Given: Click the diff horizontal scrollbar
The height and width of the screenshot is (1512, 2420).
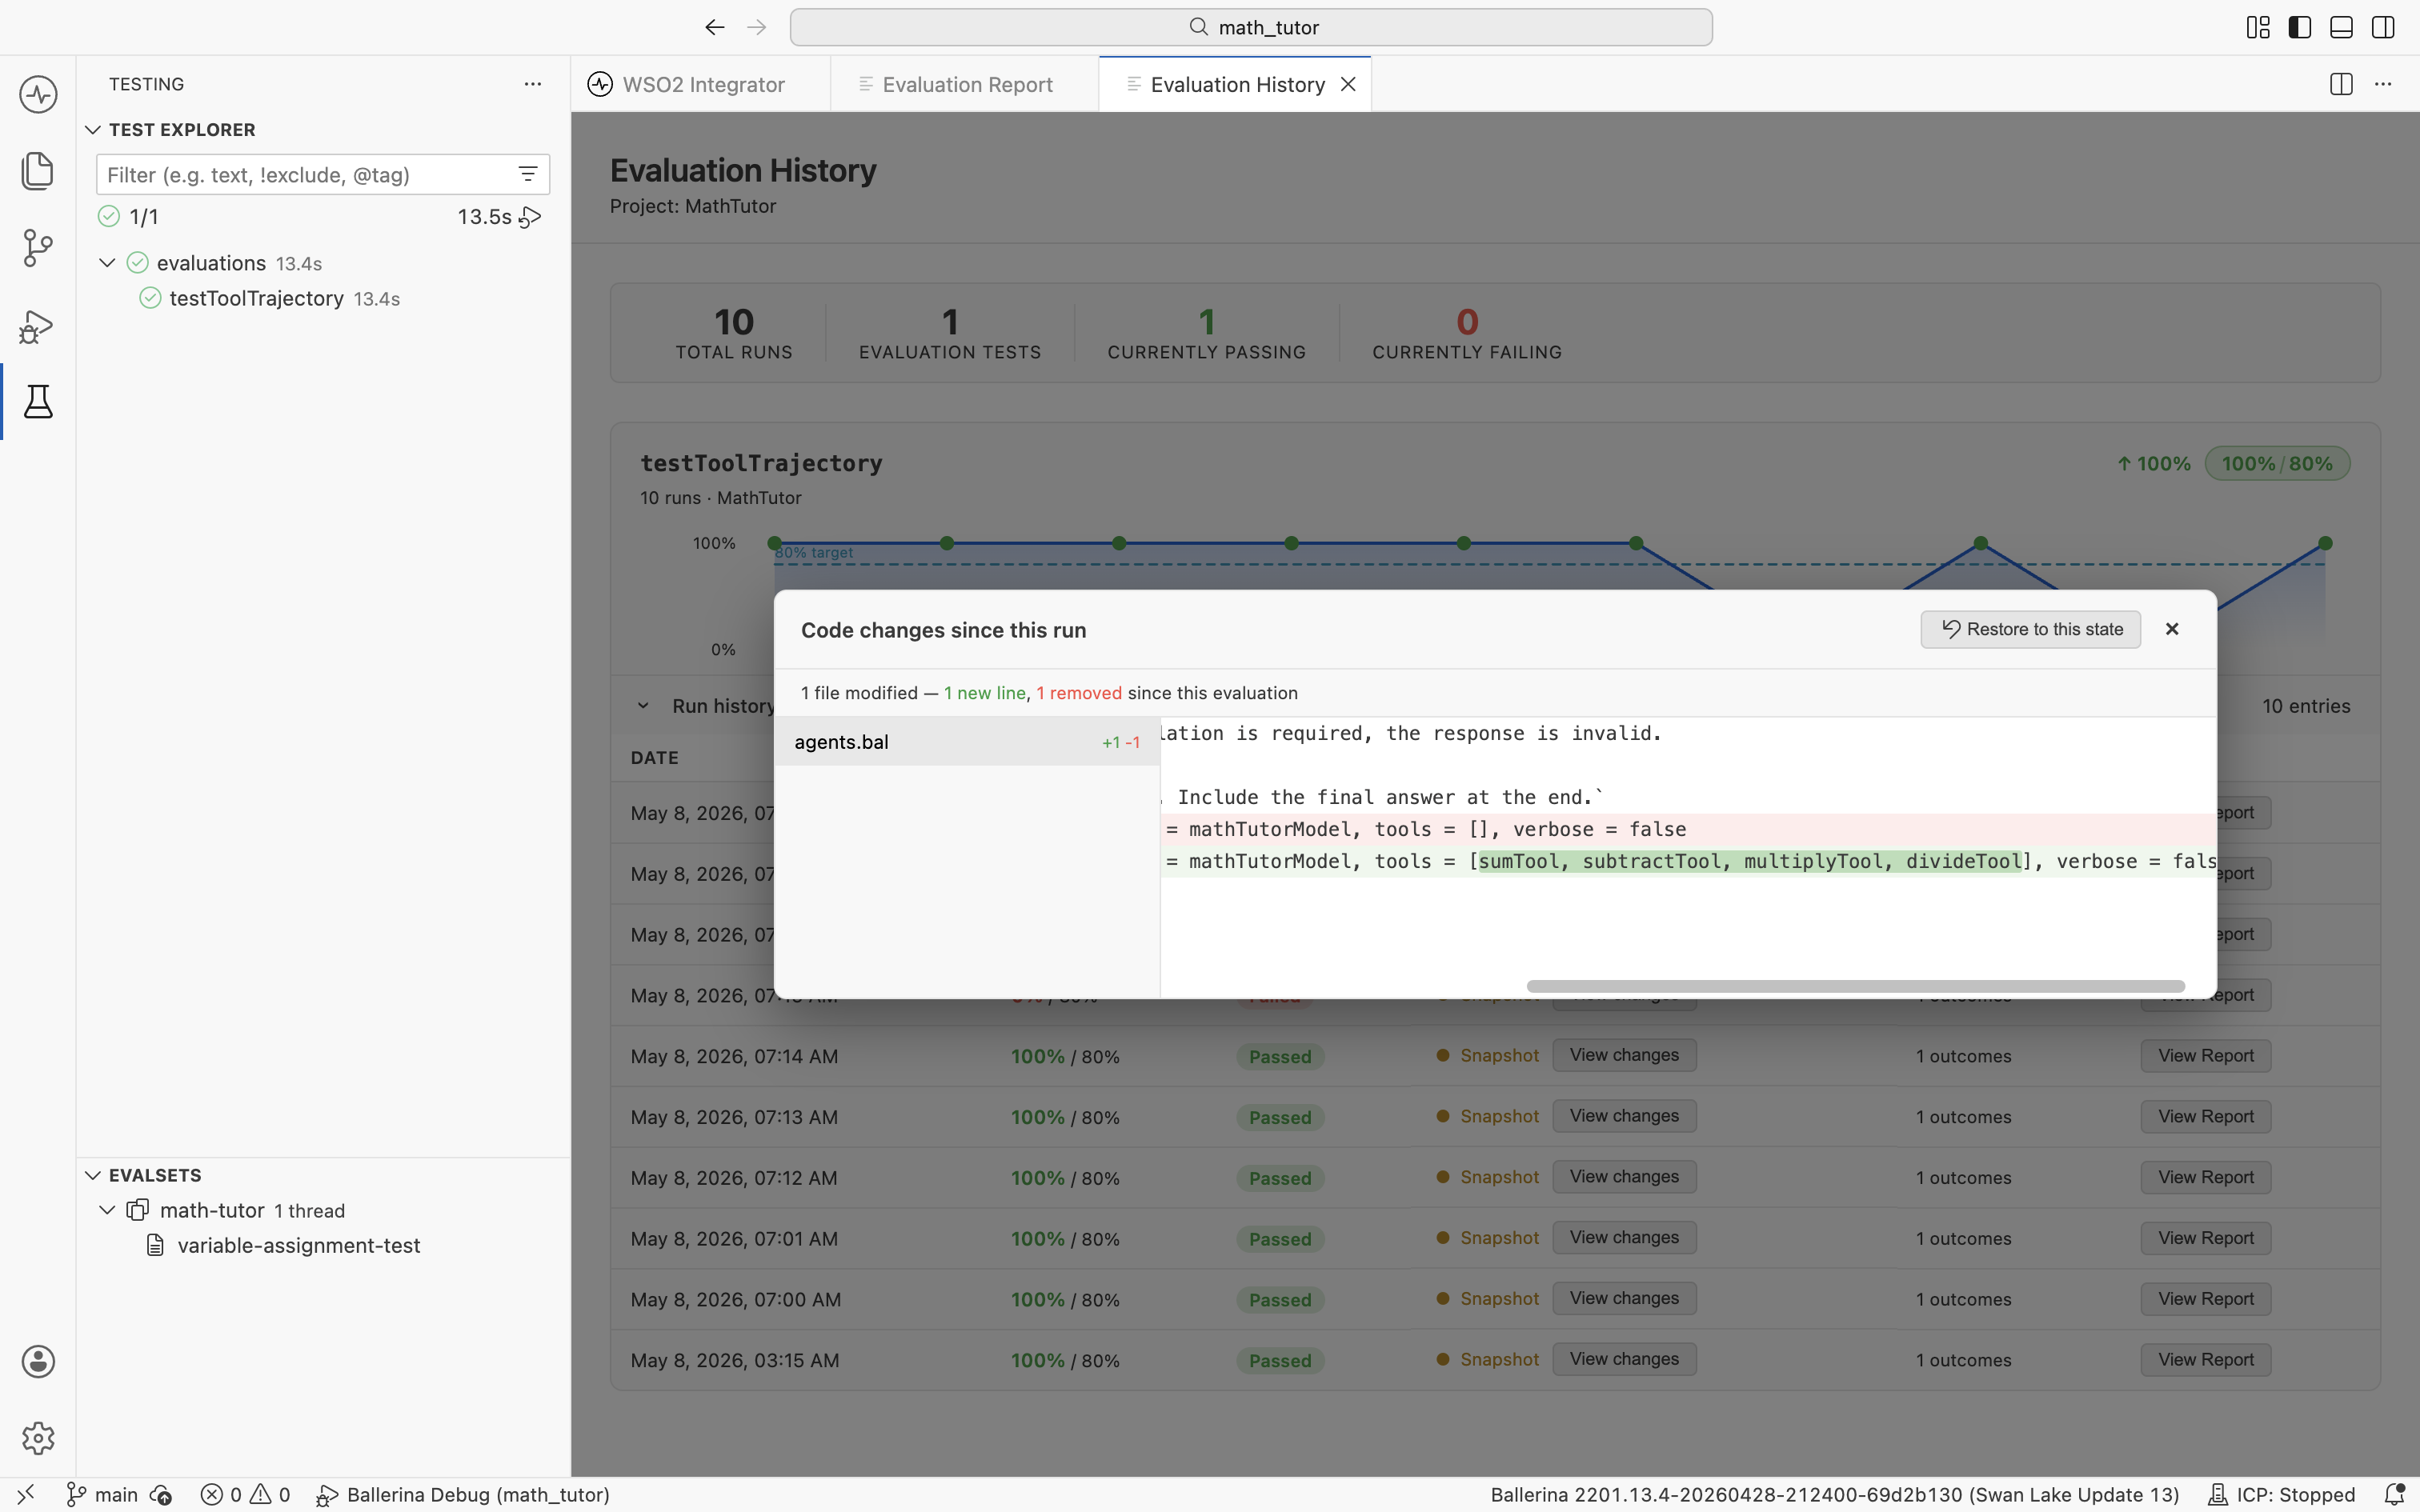Looking at the screenshot, I should click(1855, 986).
